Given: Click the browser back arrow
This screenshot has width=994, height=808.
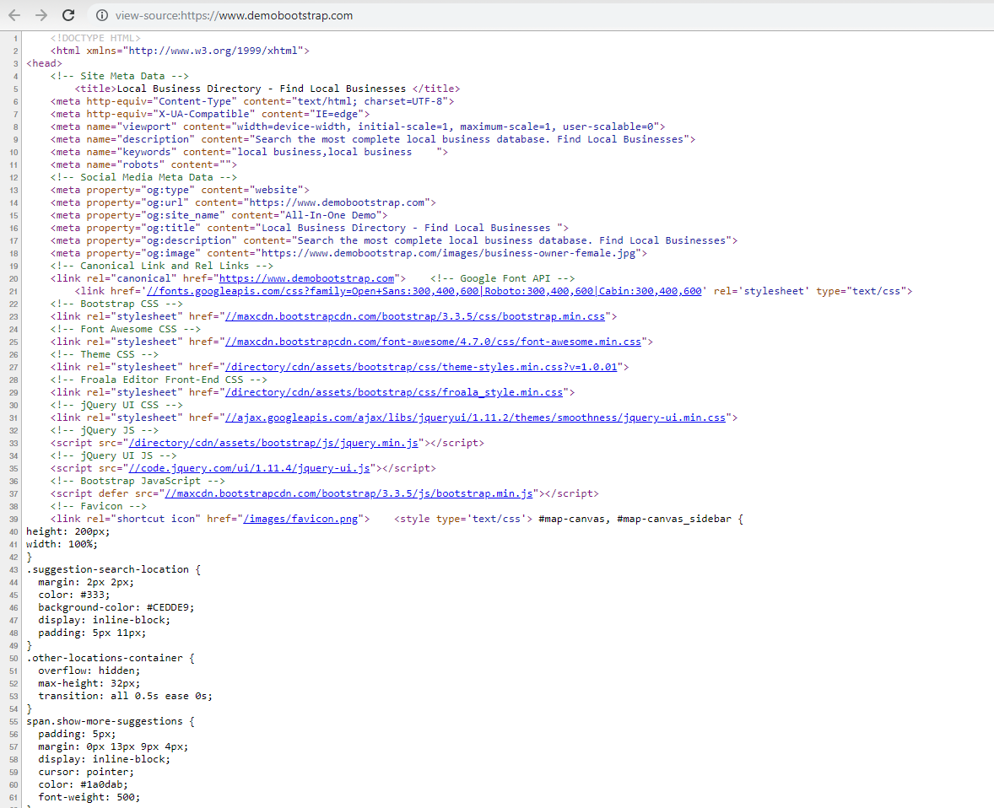Looking at the screenshot, I should click(14, 15).
